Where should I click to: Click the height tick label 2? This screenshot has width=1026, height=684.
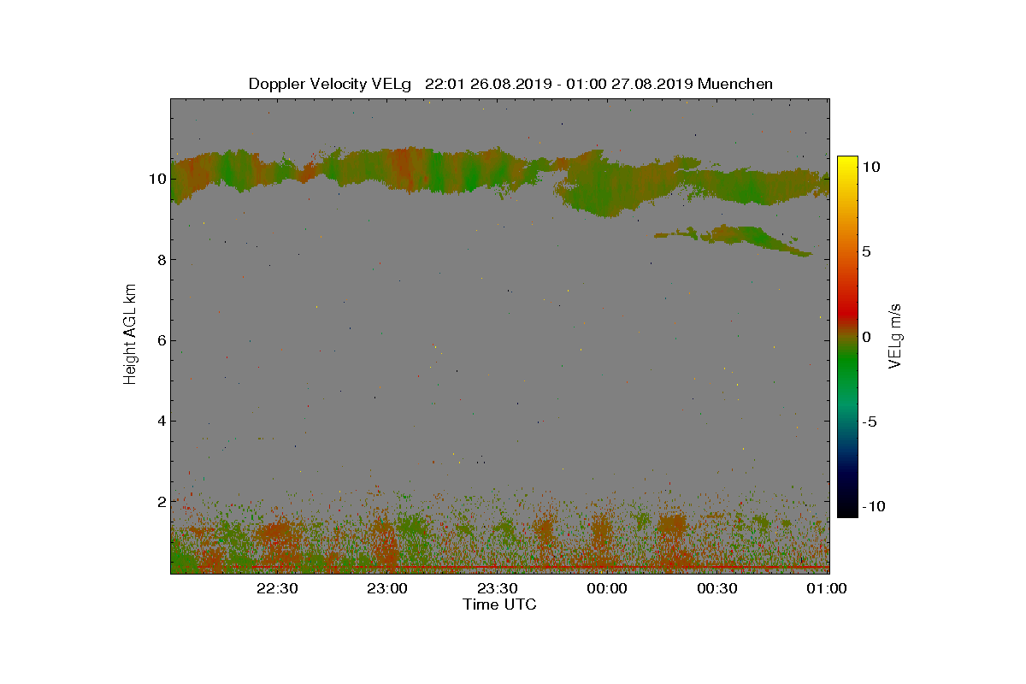point(161,501)
